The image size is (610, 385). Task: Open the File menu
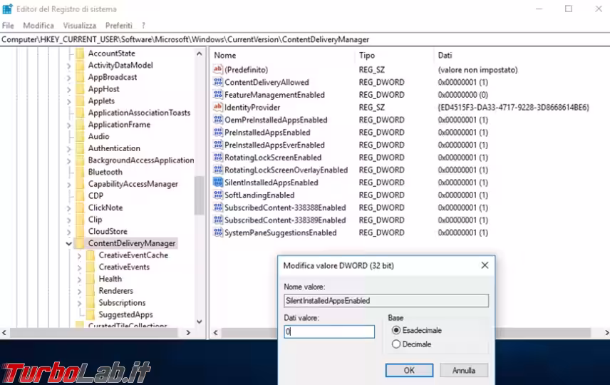click(x=8, y=25)
